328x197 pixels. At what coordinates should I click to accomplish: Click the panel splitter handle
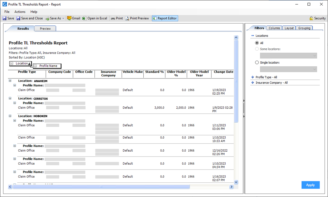click(244, 109)
